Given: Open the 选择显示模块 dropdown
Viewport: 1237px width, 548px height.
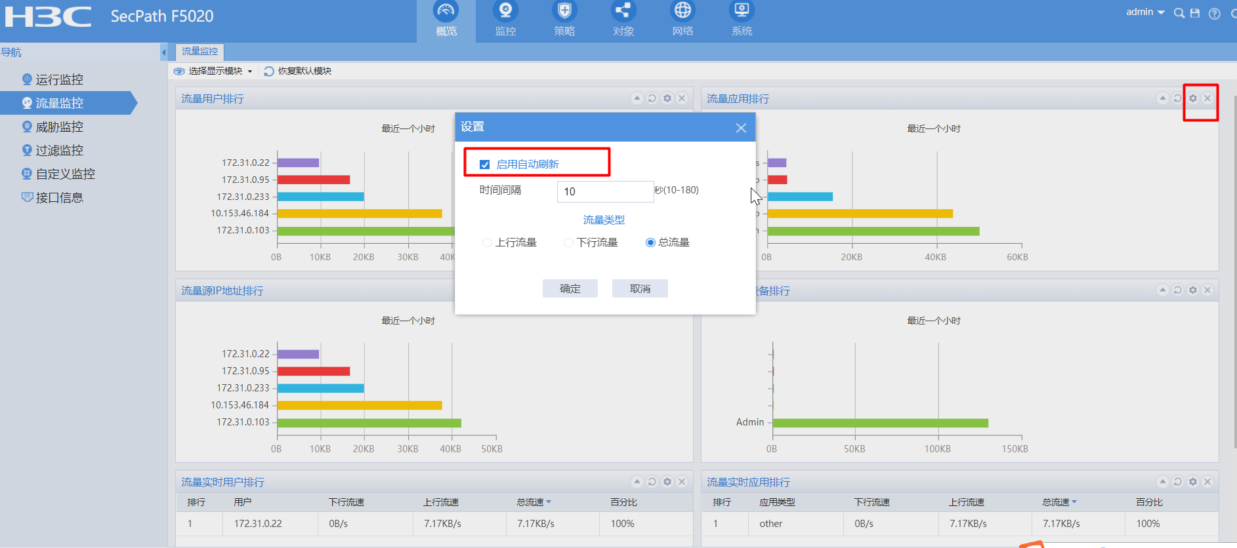Looking at the screenshot, I should pyautogui.click(x=213, y=71).
